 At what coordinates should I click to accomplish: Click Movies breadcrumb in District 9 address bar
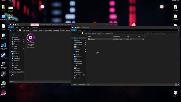pos(40,30)
